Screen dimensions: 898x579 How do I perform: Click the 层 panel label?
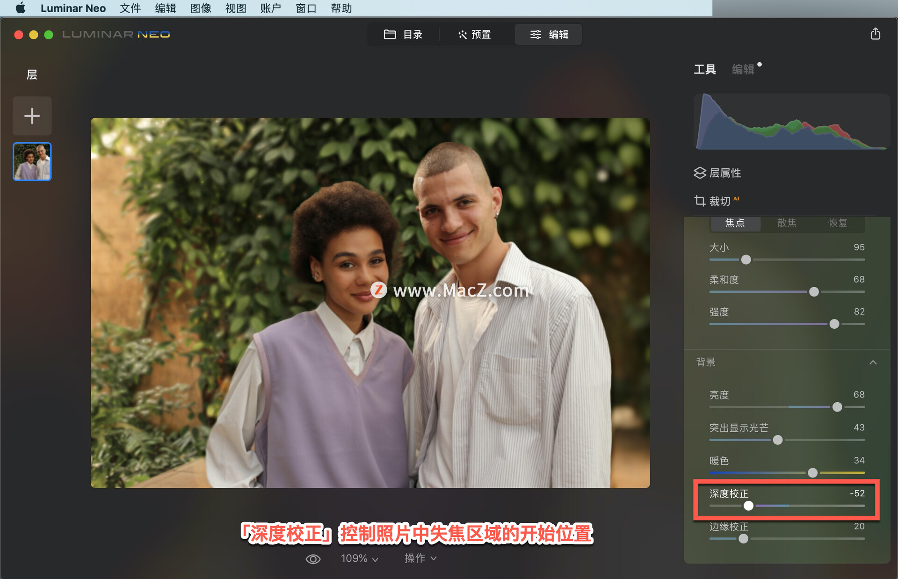(x=32, y=75)
